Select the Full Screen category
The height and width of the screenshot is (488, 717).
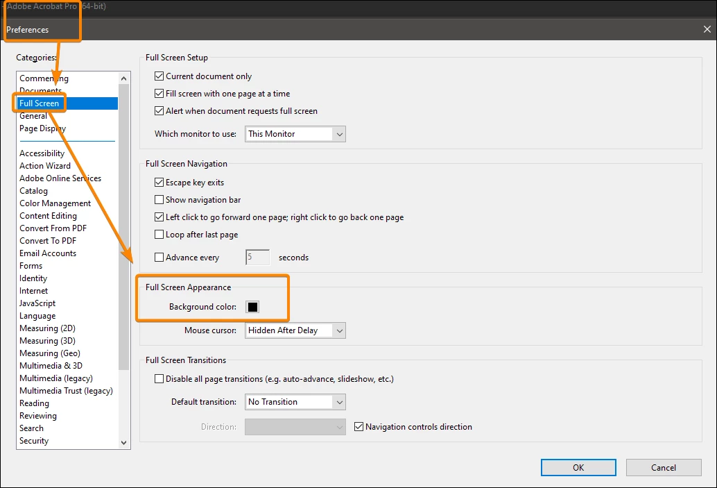[x=68, y=103]
